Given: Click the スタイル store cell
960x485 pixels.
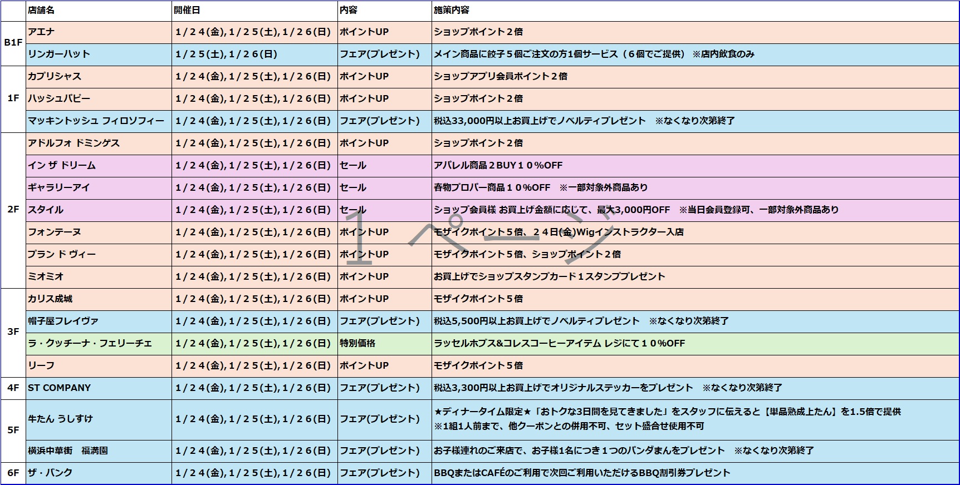Looking at the screenshot, I should tap(99, 210).
